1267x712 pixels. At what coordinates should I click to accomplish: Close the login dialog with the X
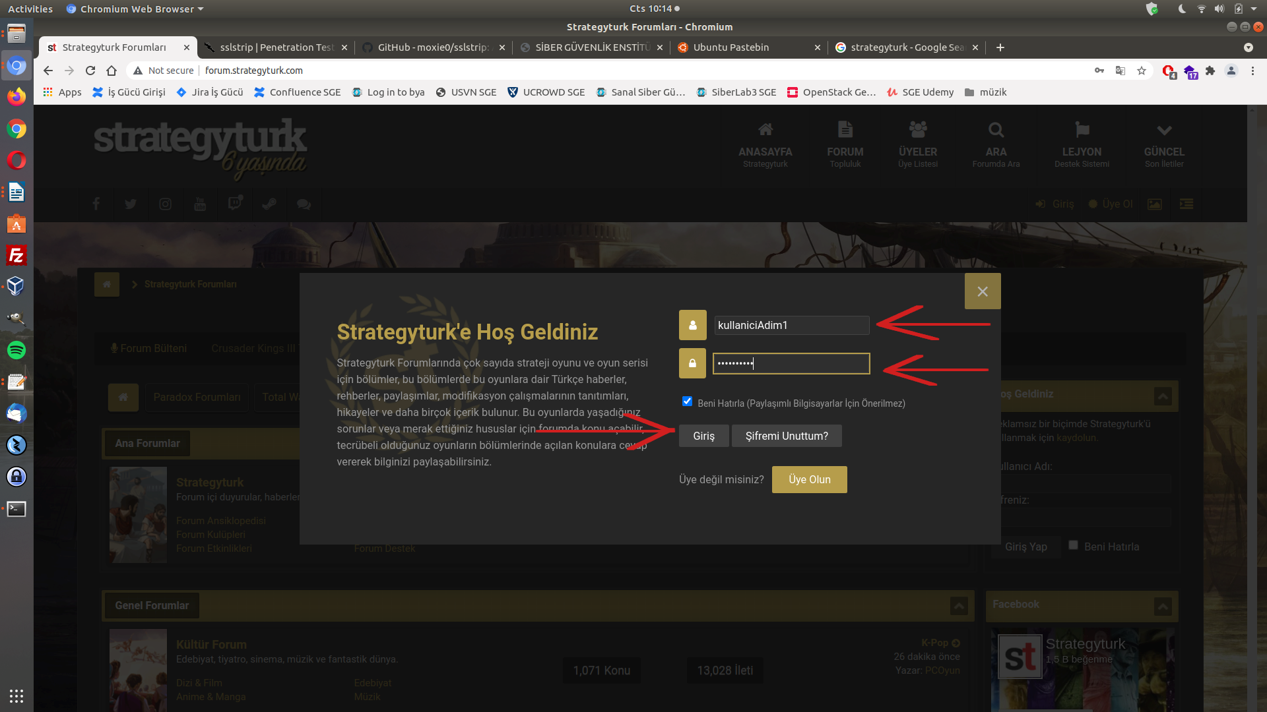click(x=983, y=291)
